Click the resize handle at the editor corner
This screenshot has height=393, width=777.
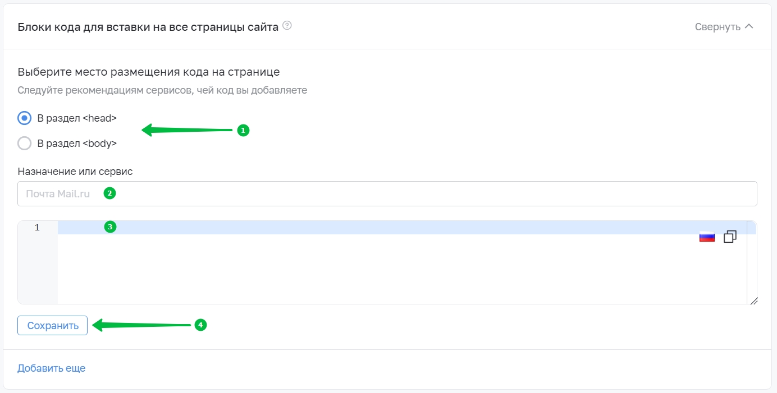pyautogui.click(x=753, y=300)
